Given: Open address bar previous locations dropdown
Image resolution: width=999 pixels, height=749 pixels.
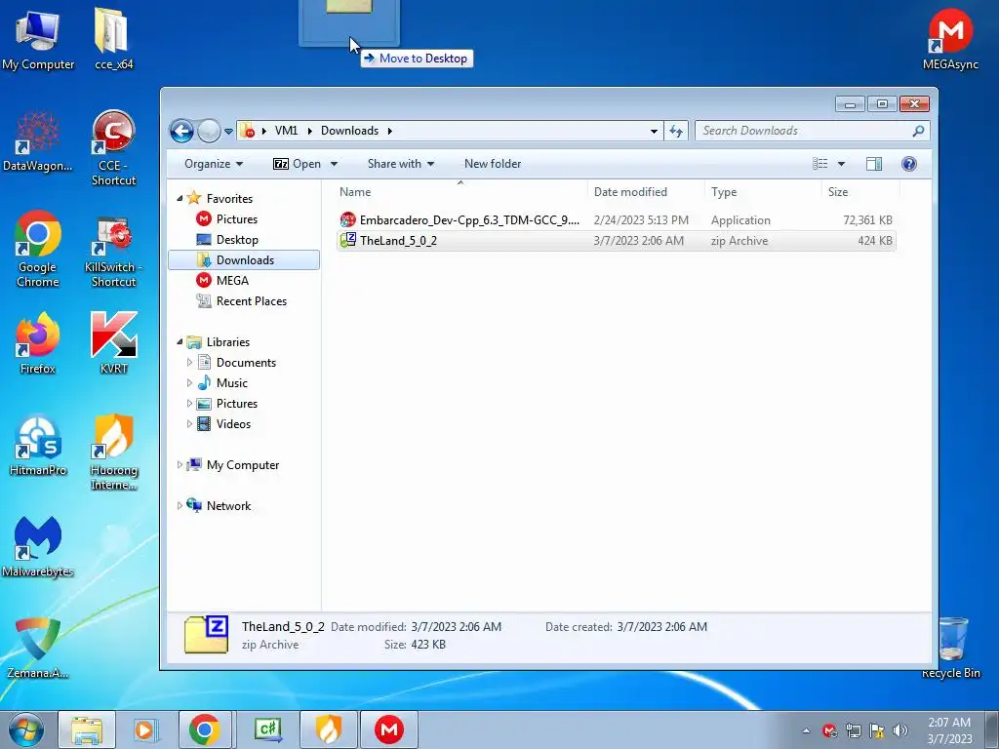Looking at the screenshot, I should [x=654, y=132].
